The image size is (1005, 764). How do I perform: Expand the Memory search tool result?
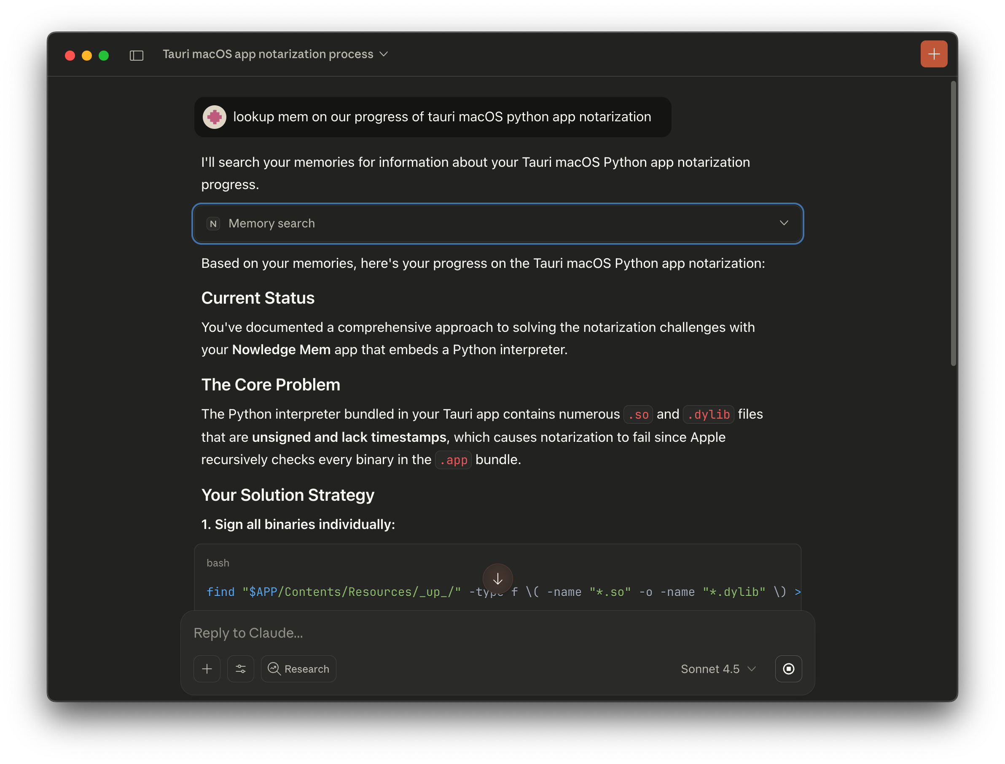click(x=783, y=223)
